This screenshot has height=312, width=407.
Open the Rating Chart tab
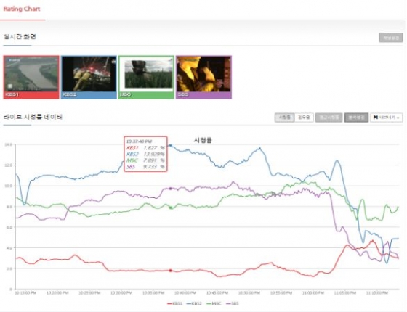[x=22, y=9]
